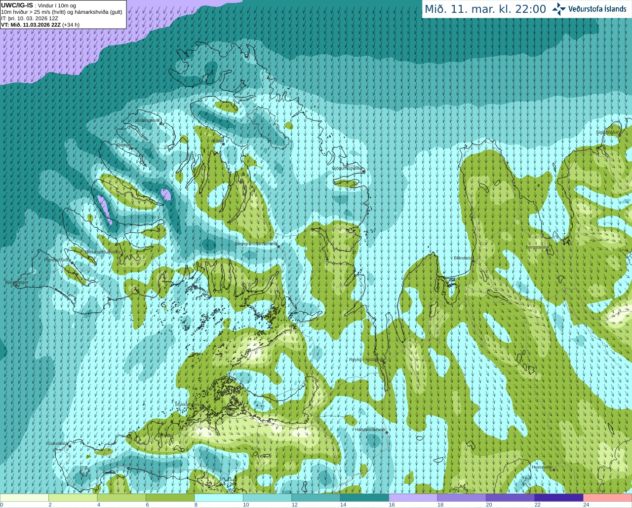Select the Blönduós station label
Image resolution: width=632 pixels, height=508 pixels.
pos(463,258)
